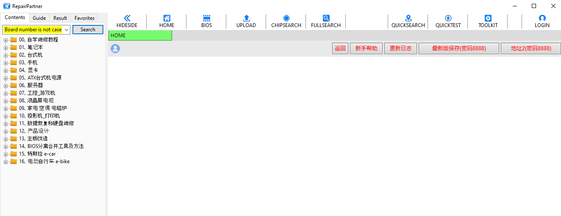561x216 pixels.
Task: Select the 15. 特斯拉 e-car tree item
Action: tap(42, 154)
